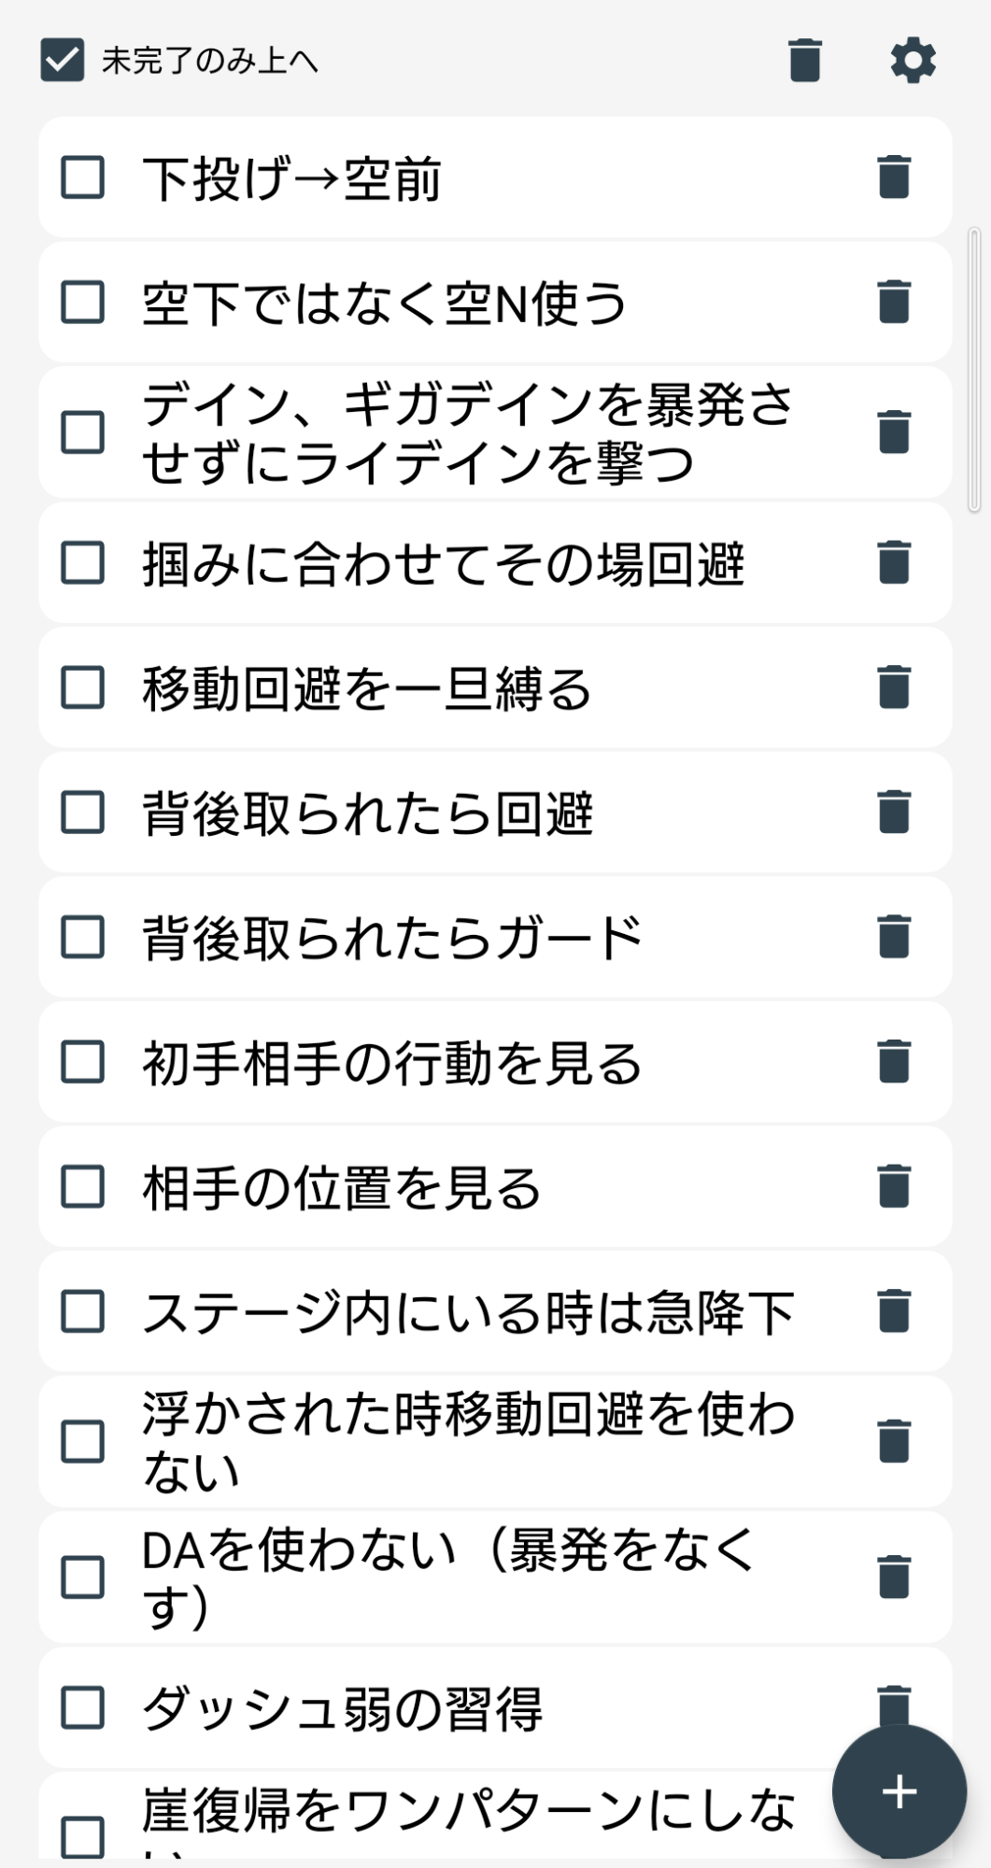
Task: Click the top toolbar trash icon
Action: (x=804, y=61)
